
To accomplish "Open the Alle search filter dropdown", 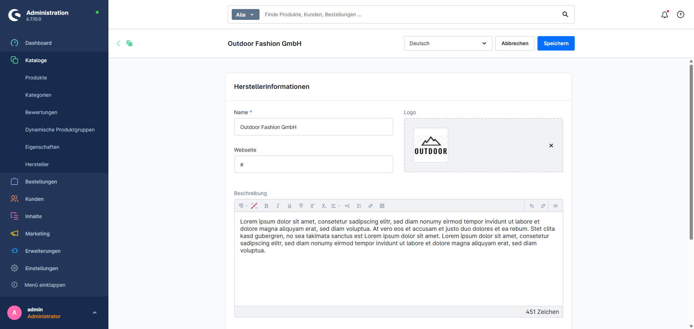I will tap(245, 14).
